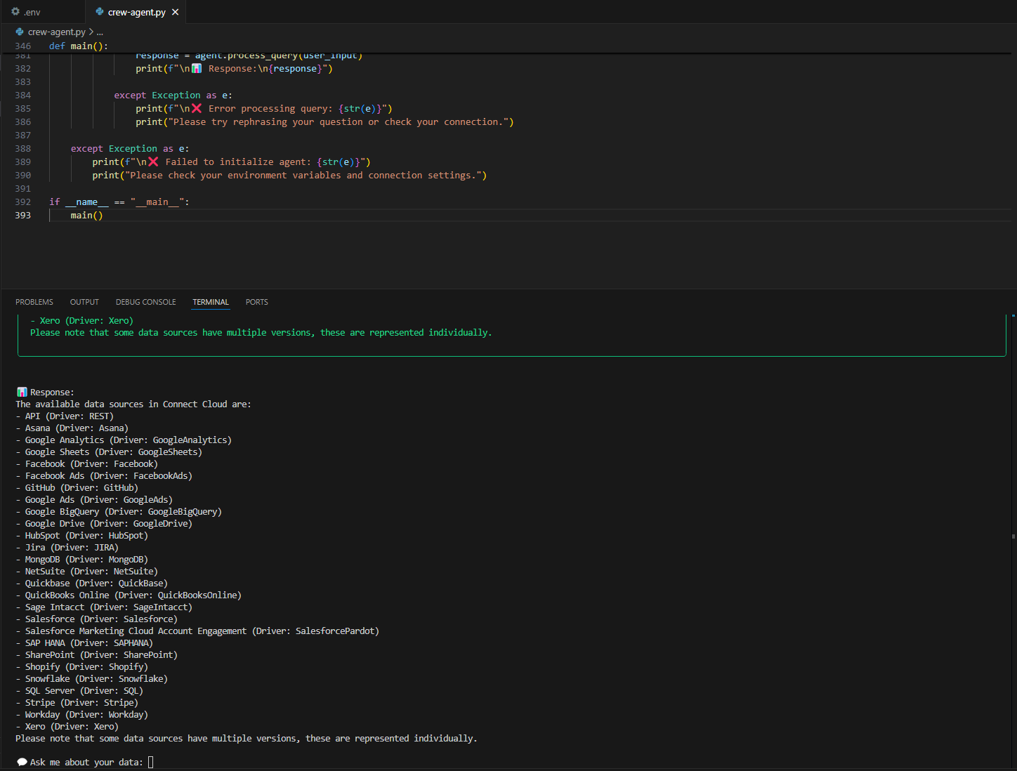
Task: Select the TERMINAL panel tab
Action: 211,302
